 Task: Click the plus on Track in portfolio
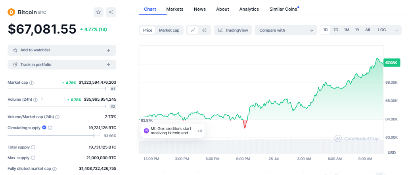pos(108,64)
